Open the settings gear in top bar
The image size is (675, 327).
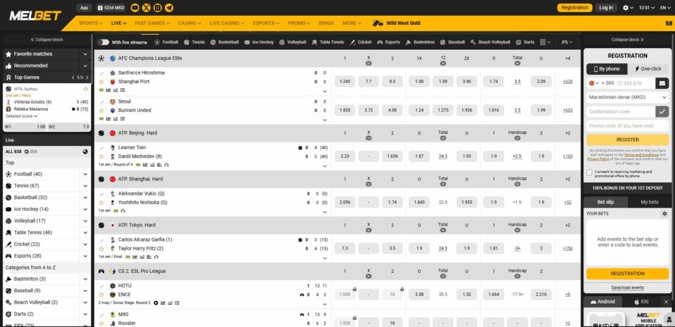click(626, 8)
